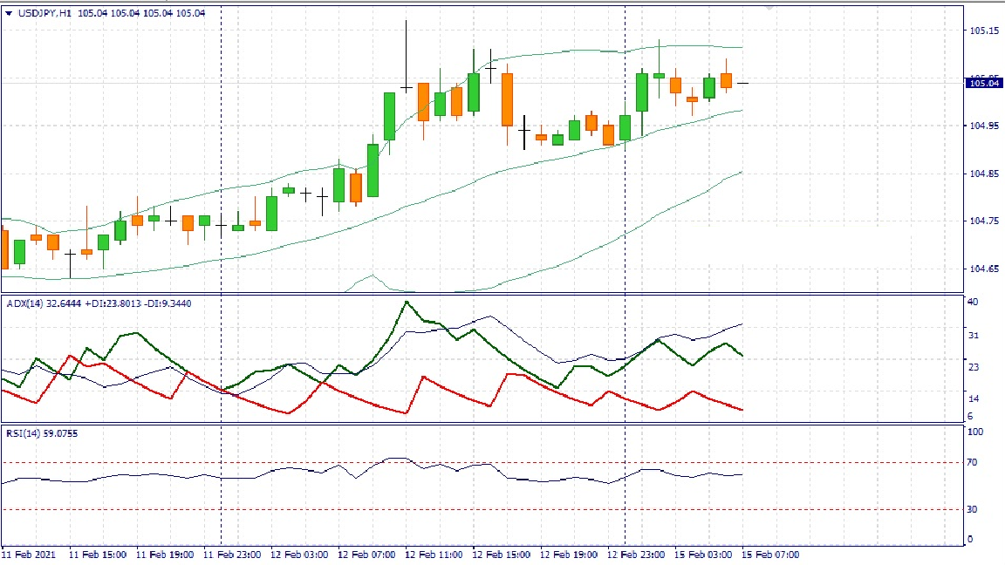Click the highlighted 105.04 current price label
Image resolution: width=1005 pixels, height=565 pixels.
(x=985, y=83)
